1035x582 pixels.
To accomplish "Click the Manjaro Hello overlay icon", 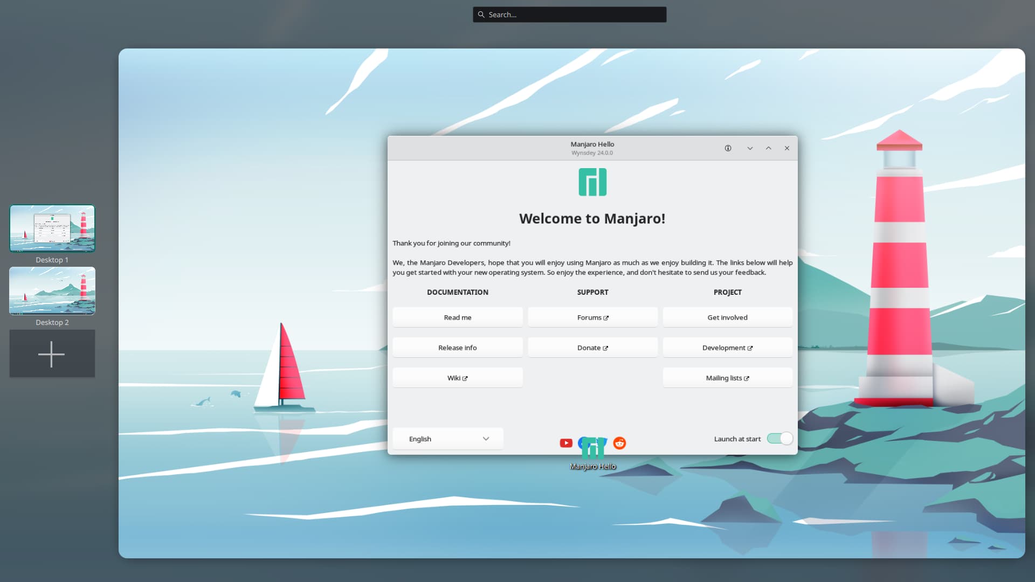I will tap(592, 448).
